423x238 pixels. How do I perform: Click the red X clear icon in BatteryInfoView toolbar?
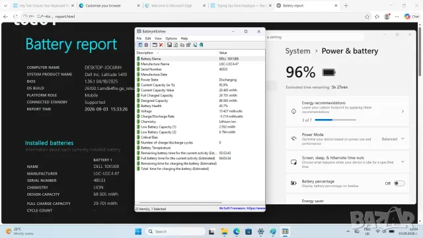161,45
